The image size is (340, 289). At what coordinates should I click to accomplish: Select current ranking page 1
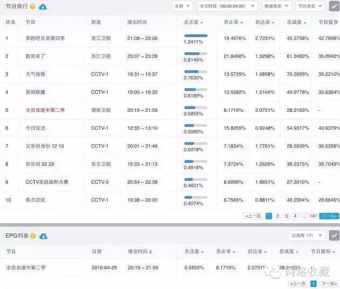269,216
